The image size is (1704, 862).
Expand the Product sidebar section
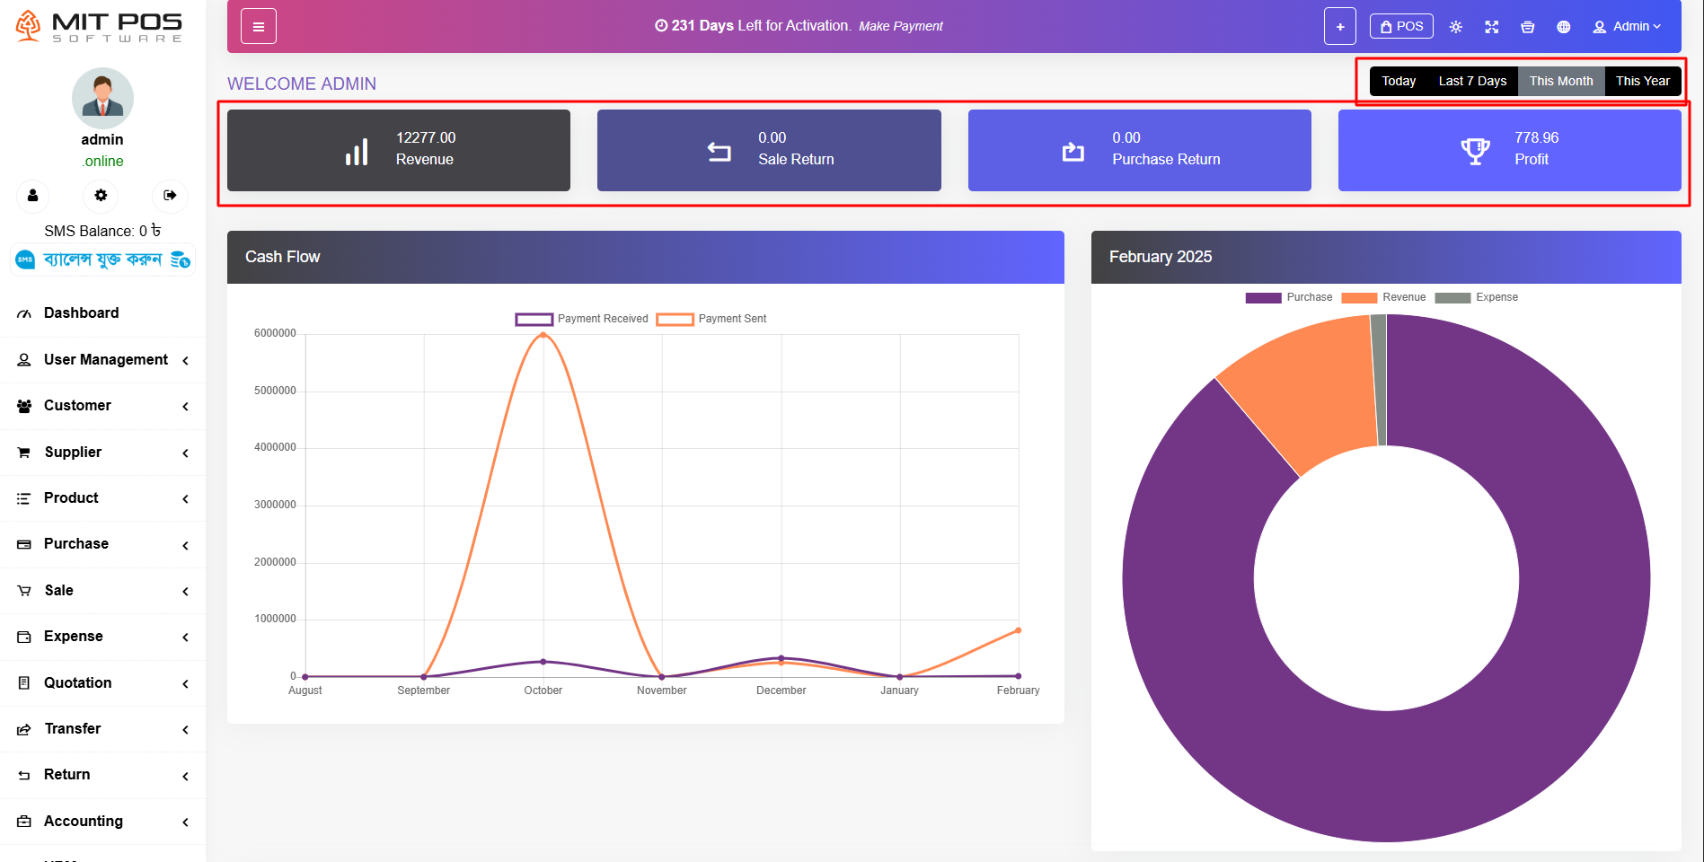coord(103,498)
